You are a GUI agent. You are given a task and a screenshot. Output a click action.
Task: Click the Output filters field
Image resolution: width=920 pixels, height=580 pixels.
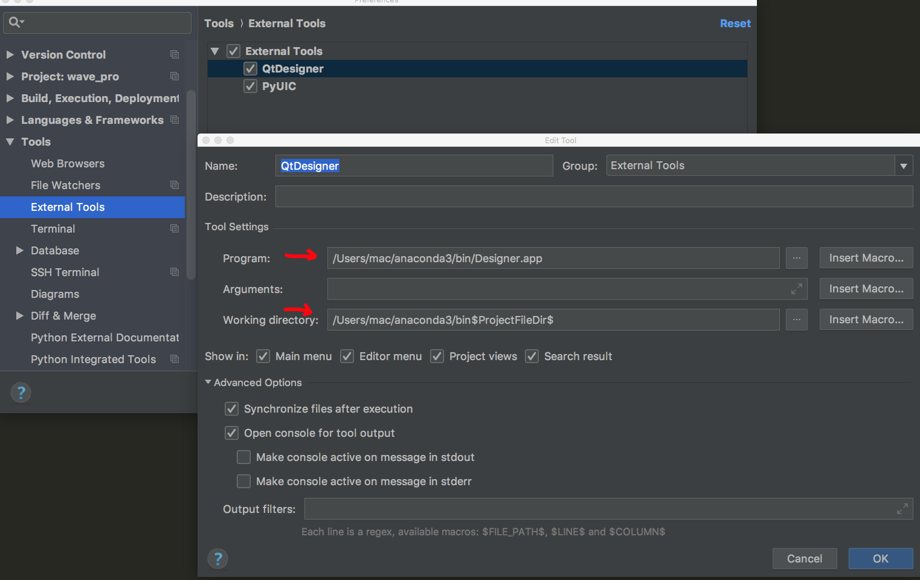pyautogui.click(x=609, y=509)
